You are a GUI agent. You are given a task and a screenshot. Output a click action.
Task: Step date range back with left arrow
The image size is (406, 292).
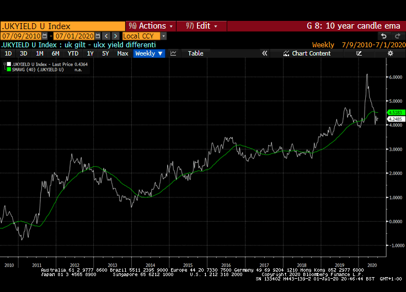(x=106, y=36)
